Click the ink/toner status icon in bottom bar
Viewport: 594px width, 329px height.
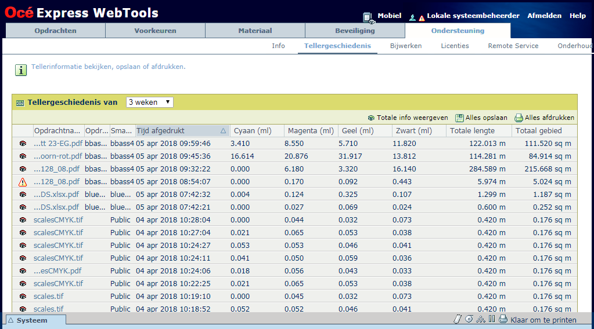[481, 320]
